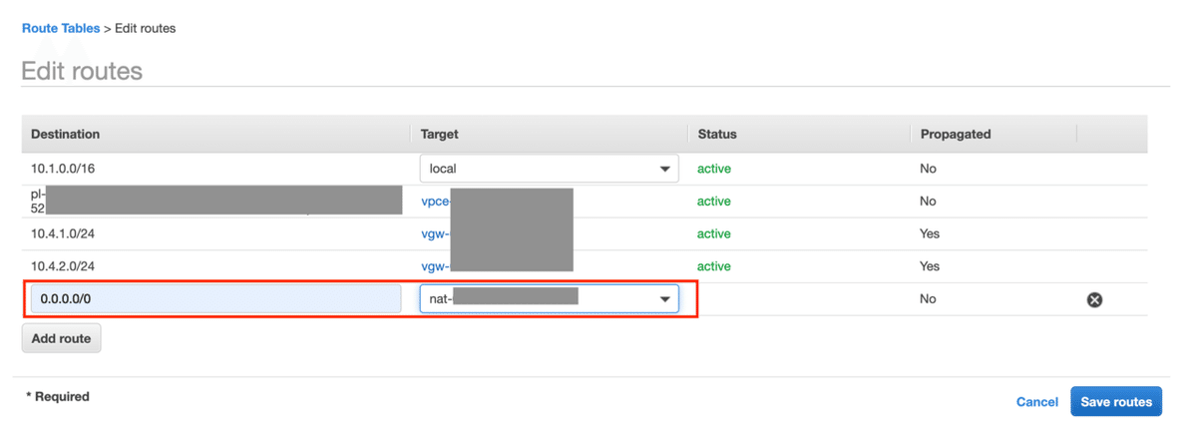Open vgw- link for 10.4.2.0/24
The height and width of the screenshot is (433, 1197).
tap(435, 266)
